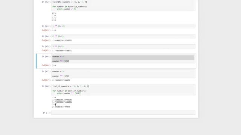Click the Out[67] prompt label
241x135 pixels.
pos(46,80)
